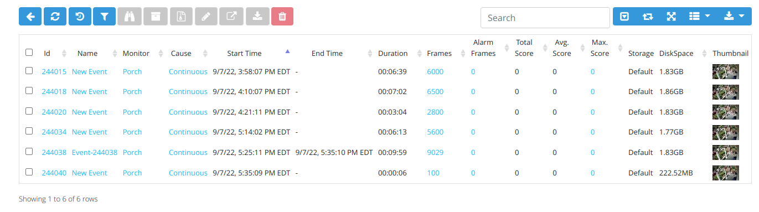Open event link 244020

point(54,112)
